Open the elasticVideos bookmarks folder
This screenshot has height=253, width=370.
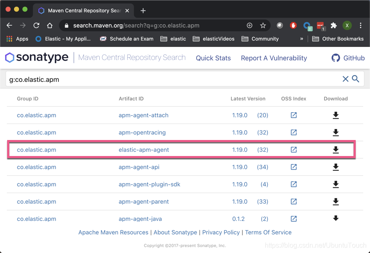pyautogui.click(x=213, y=39)
